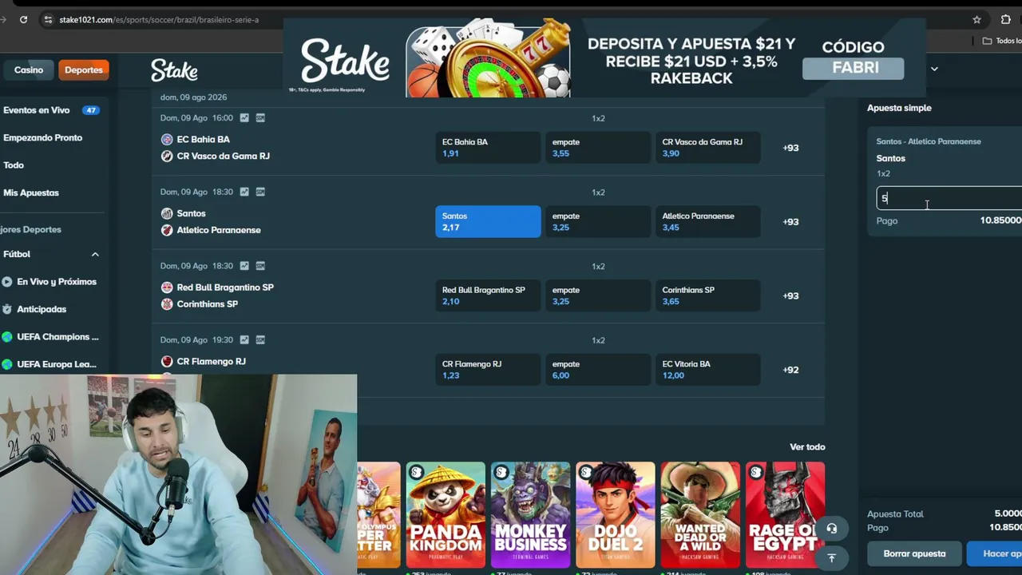Screen dimensions: 1022x575
Task: Switch to the Casino tab
Action: coord(29,69)
